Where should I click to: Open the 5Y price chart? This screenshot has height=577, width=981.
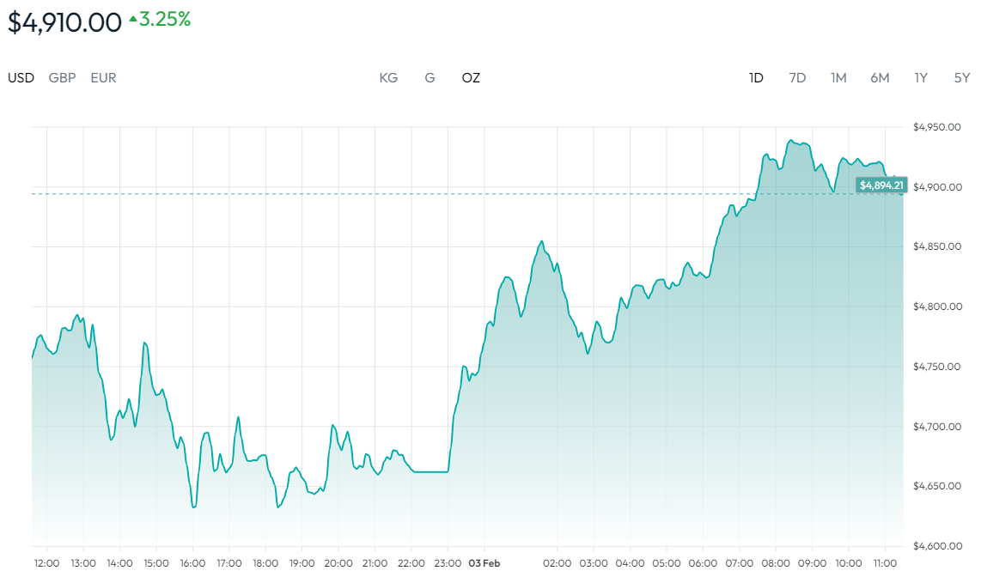coord(962,78)
